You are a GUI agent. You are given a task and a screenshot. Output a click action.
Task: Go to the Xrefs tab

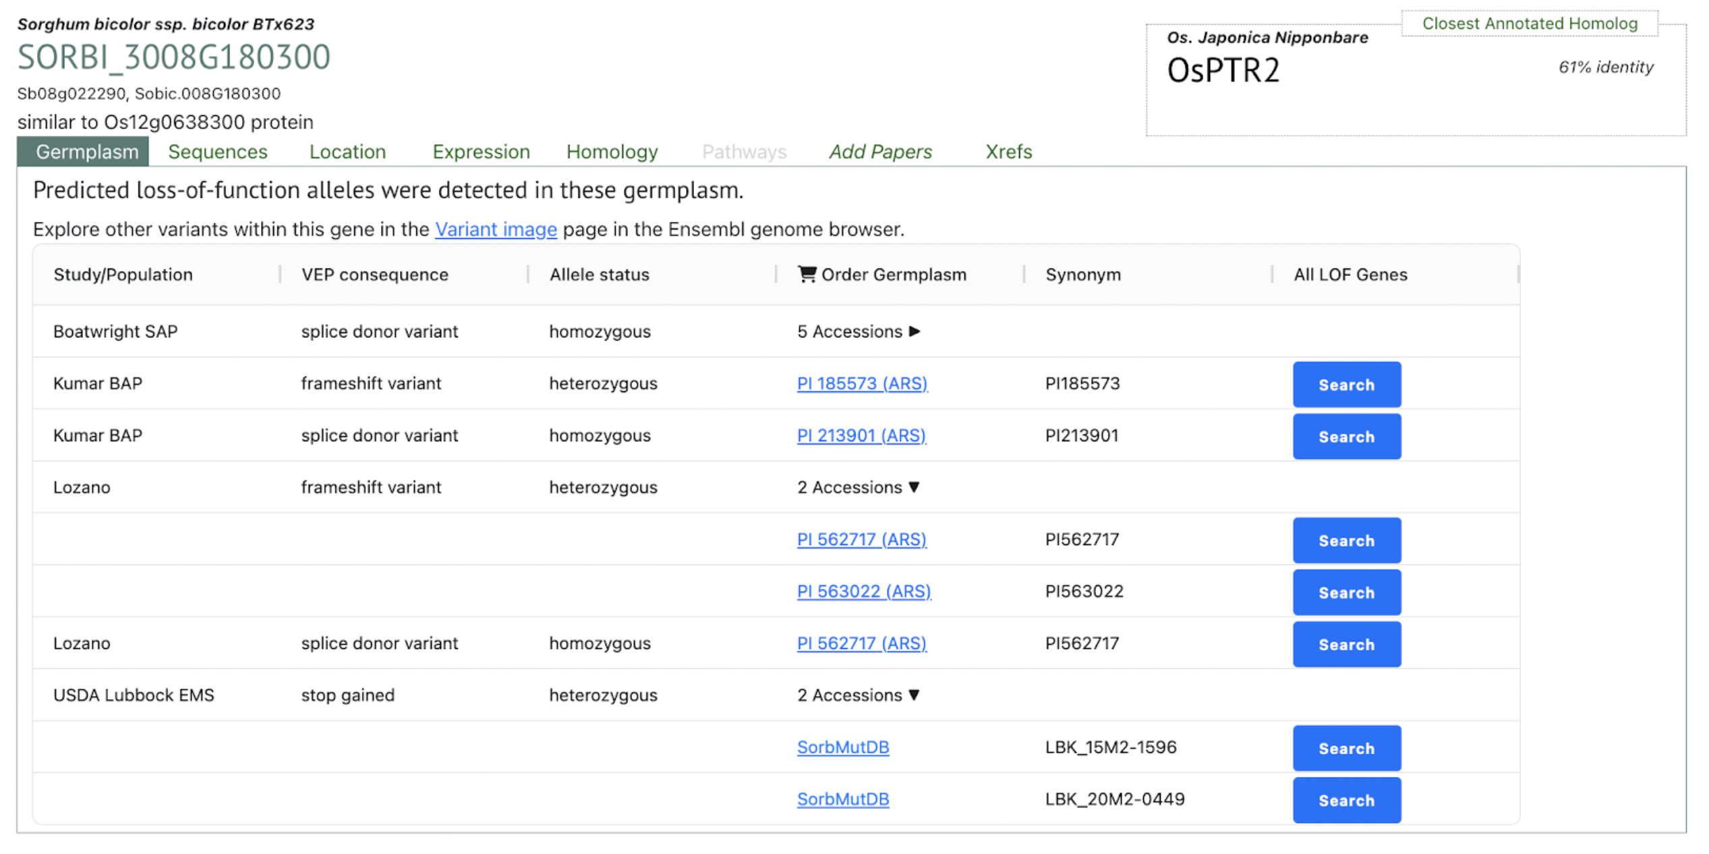[1008, 152]
